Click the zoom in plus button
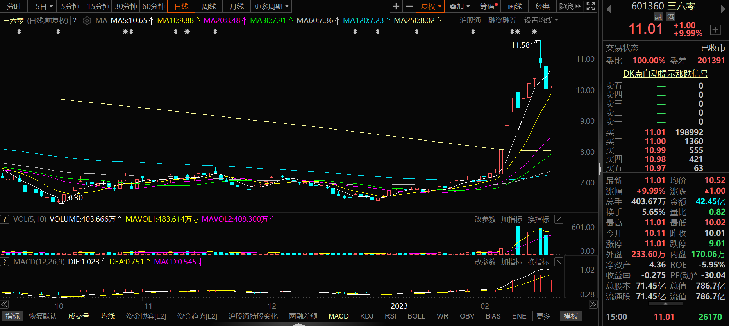This screenshot has height=326, width=729. pyautogui.click(x=396, y=6)
